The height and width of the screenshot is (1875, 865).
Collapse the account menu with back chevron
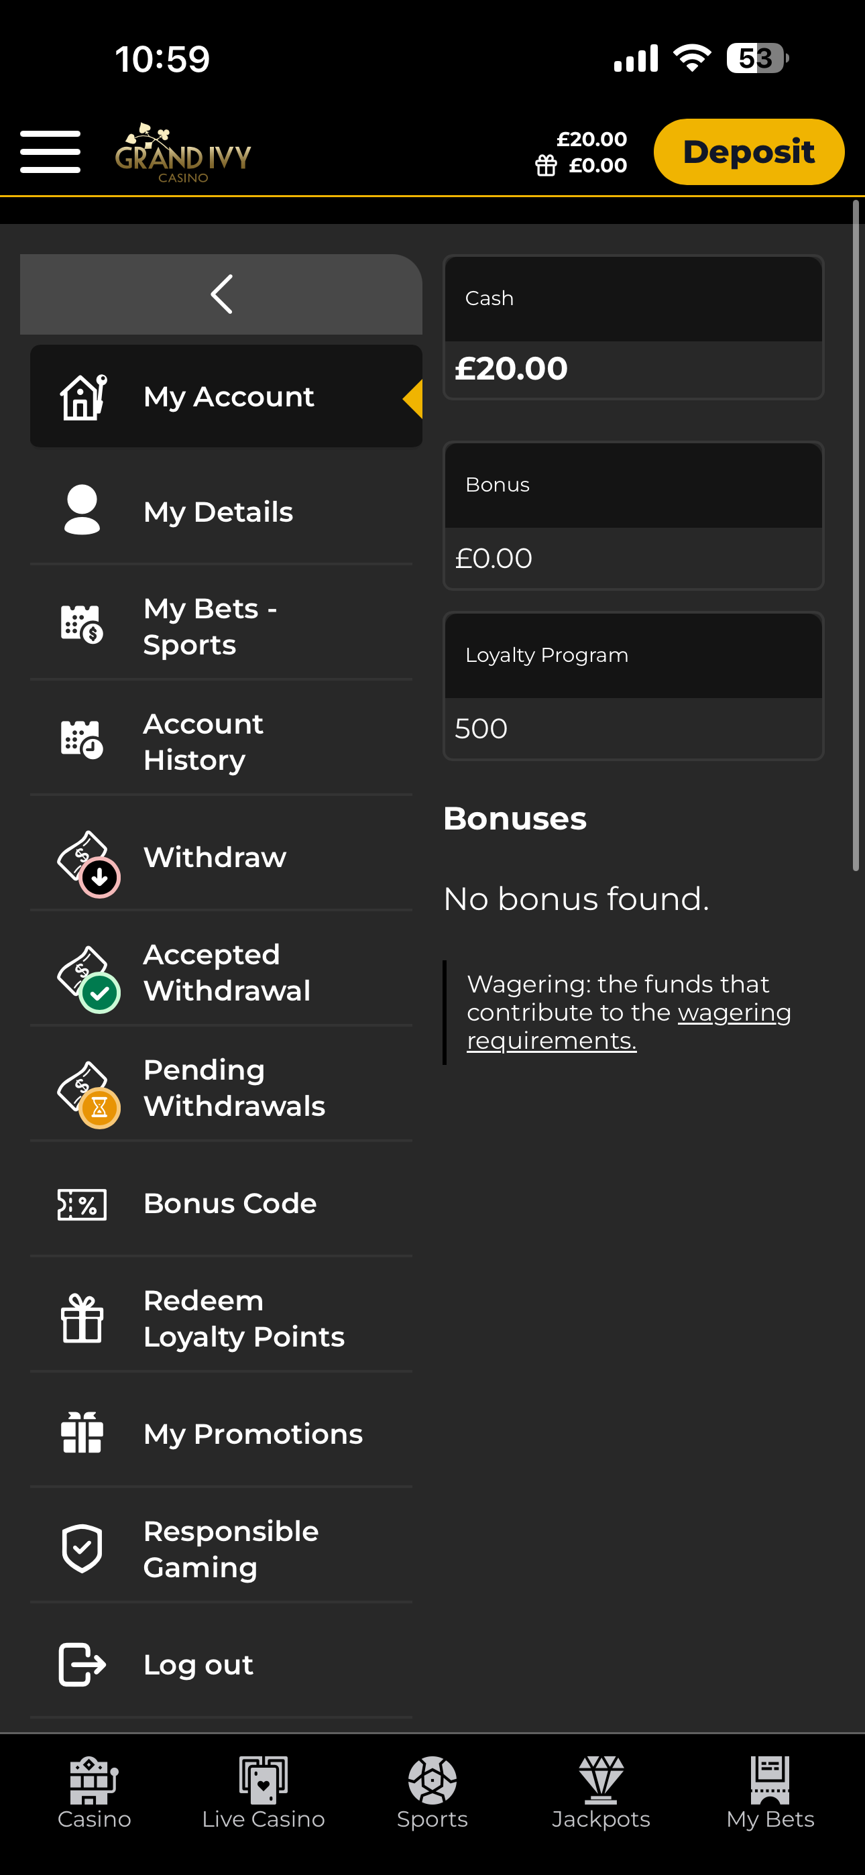tap(221, 295)
